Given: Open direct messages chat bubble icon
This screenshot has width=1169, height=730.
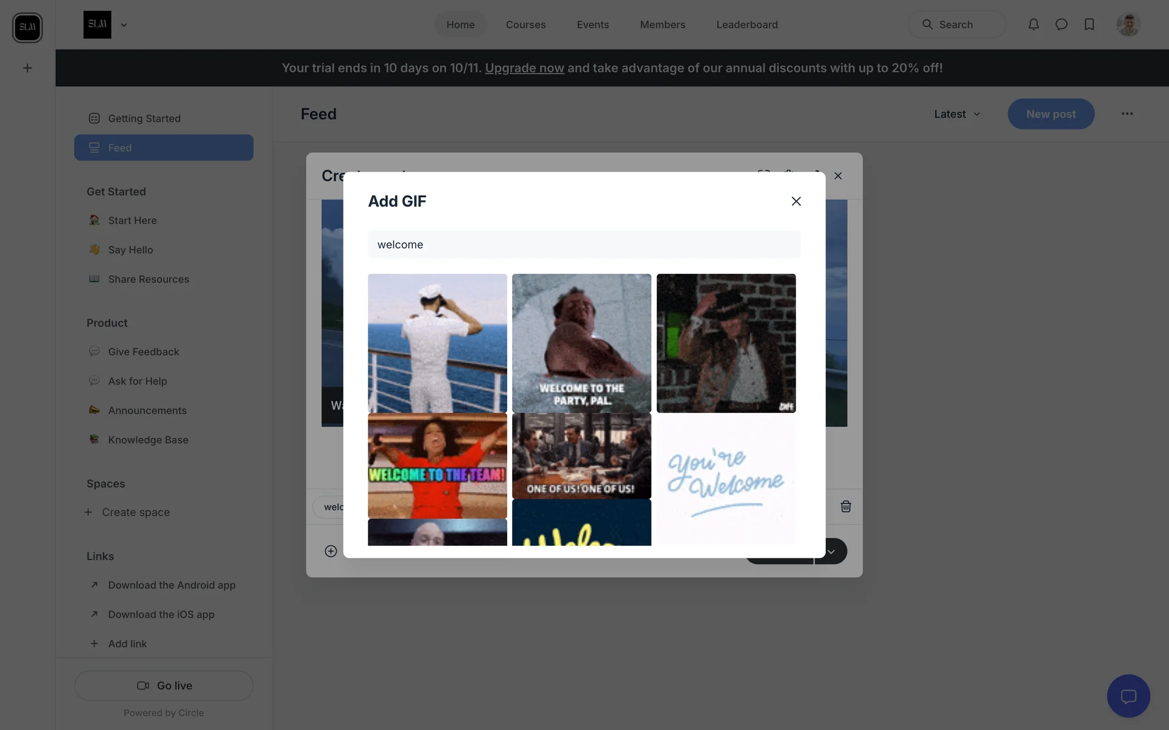Looking at the screenshot, I should (1061, 24).
